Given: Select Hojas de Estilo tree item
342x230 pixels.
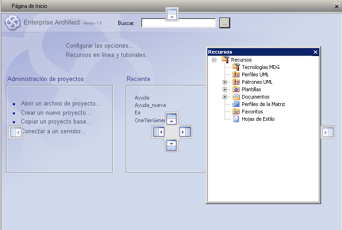Looking at the screenshot, I should pyautogui.click(x=258, y=119).
